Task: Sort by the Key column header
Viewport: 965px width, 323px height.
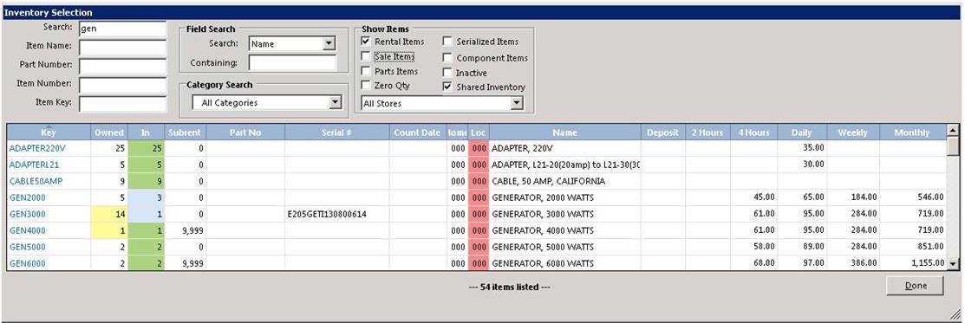Action: (49, 132)
